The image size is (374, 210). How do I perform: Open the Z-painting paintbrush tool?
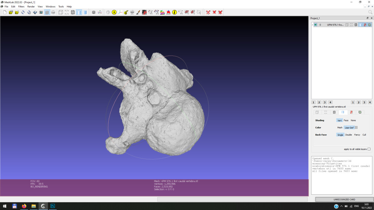click(138, 12)
